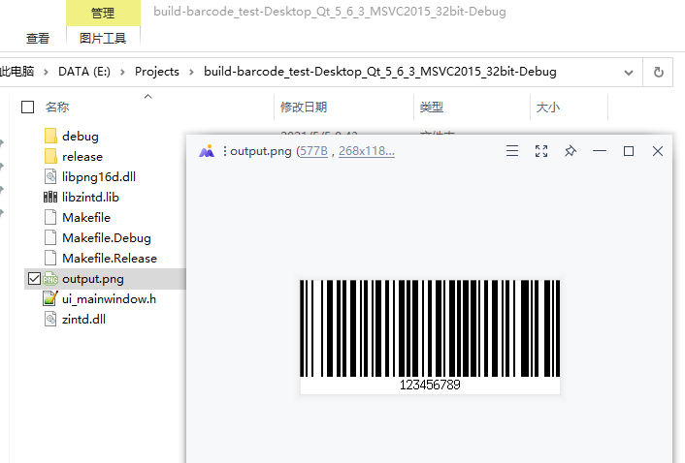Pin the image viewer window on top
This screenshot has width=685, height=463.
point(571,151)
